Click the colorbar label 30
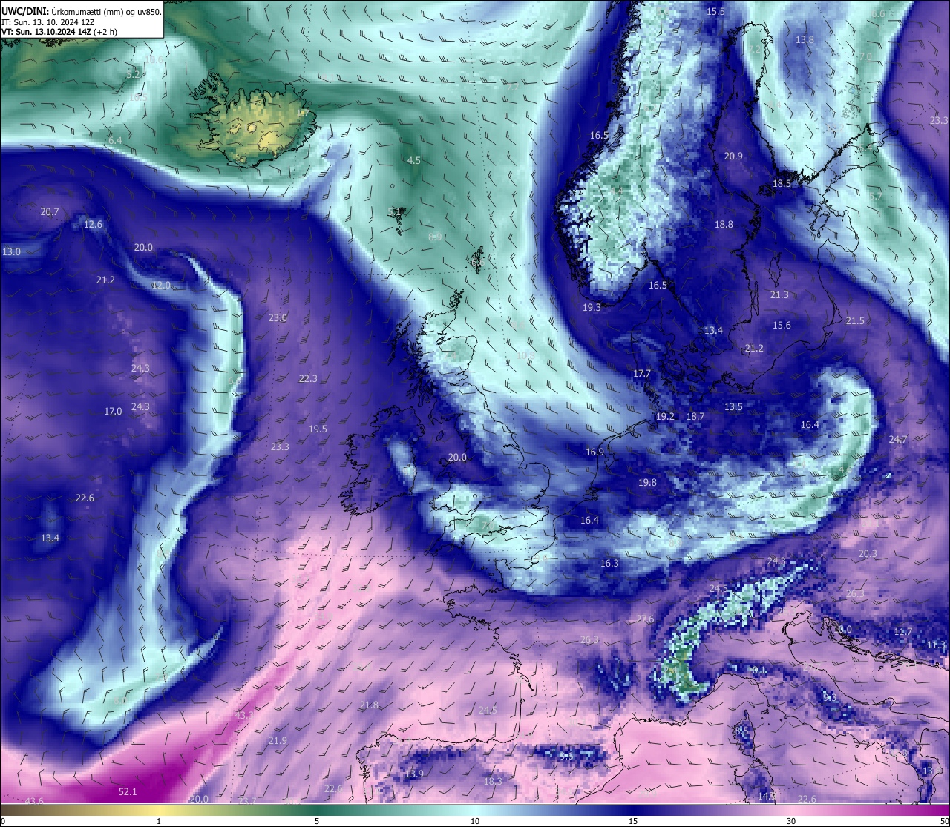The height and width of the screenshot is (827, 950). (x=791, y=821)
